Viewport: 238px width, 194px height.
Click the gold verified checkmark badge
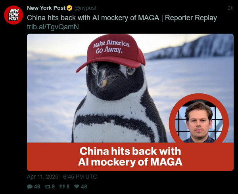(69, 8)
